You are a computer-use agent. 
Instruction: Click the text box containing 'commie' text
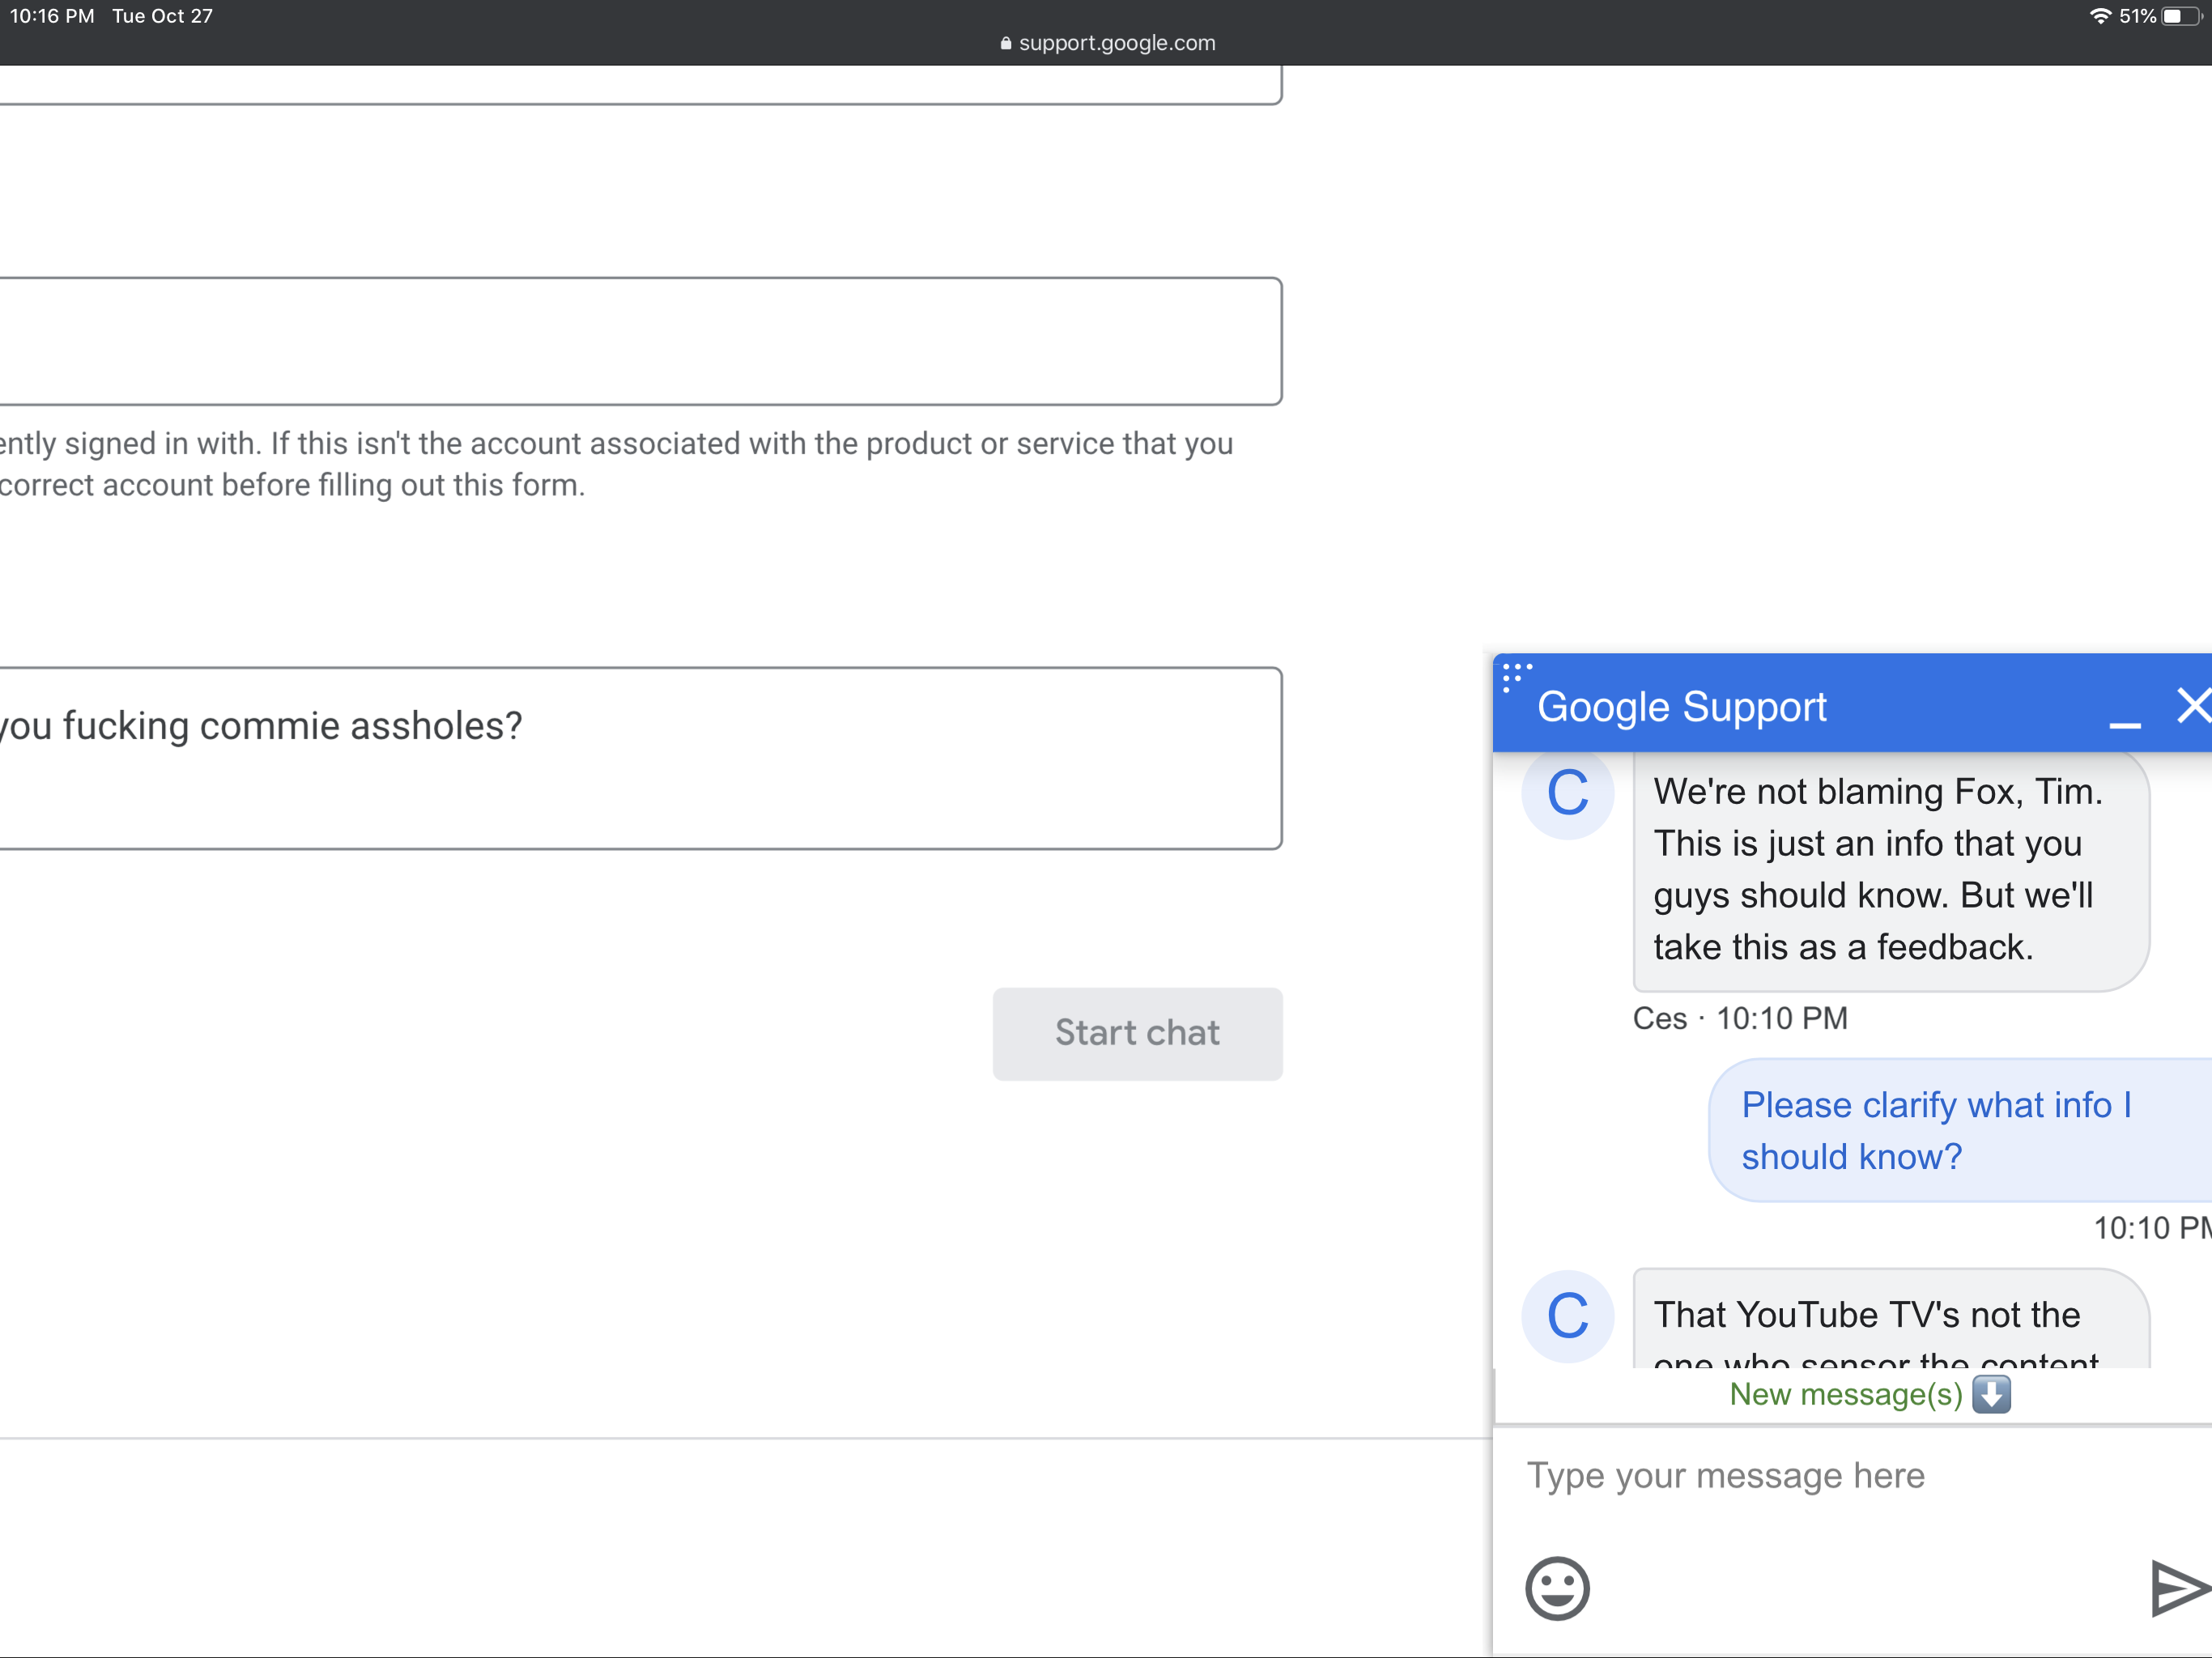point(640,758)
